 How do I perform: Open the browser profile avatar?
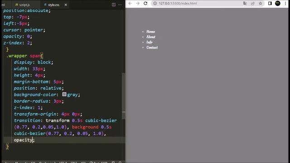pyautogui.click(x=278, y=3)
